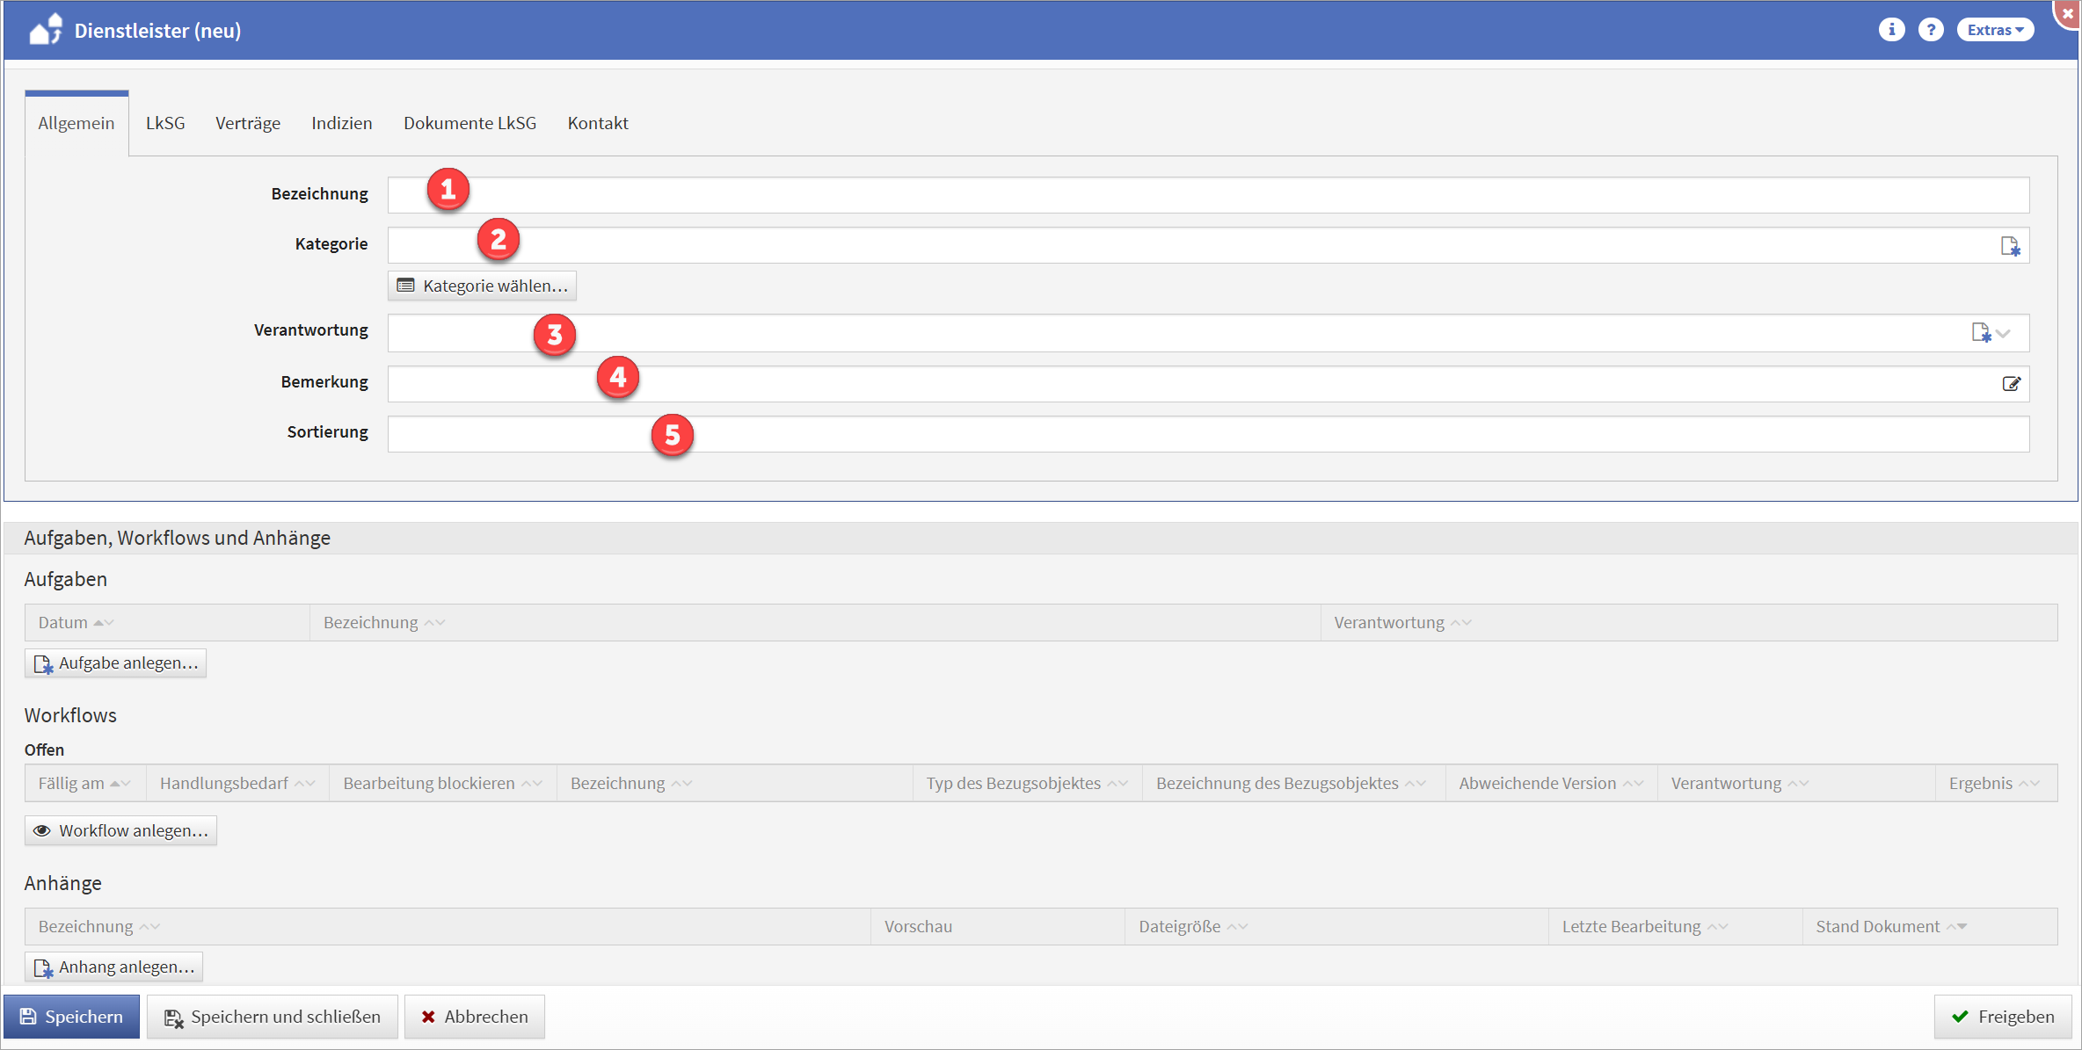This screenshot has width=2082, height=1050.
Task: Click new-document icon in Kategorie field
Action: click(x=2010, y=246)
